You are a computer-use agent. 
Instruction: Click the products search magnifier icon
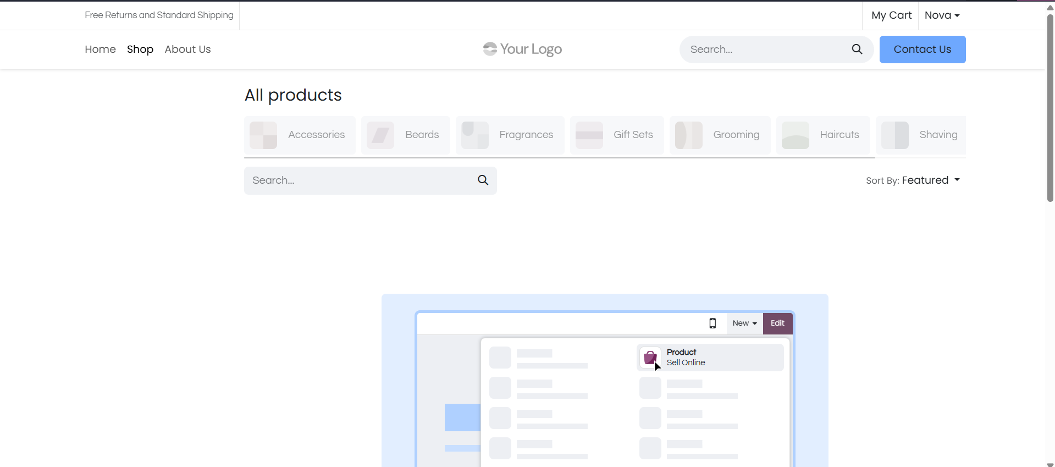point(483,180)
